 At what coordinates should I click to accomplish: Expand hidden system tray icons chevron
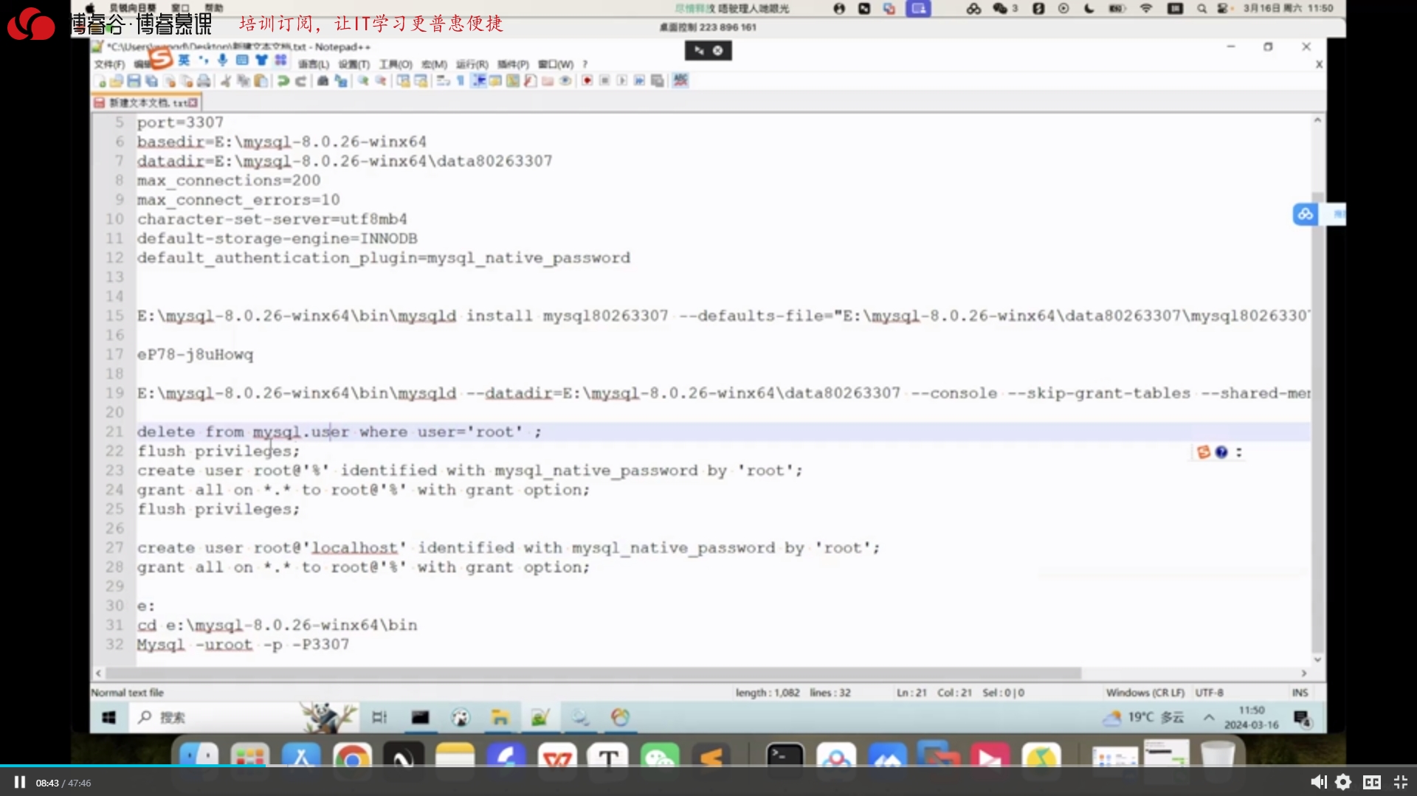coord(1209,717)
